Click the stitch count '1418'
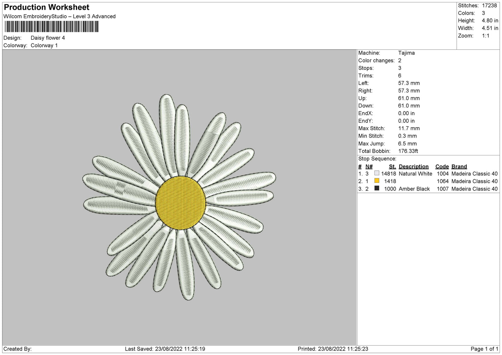The height and width of the screenshot is (355, 502). pyautogui.click(x=390, y=181)
